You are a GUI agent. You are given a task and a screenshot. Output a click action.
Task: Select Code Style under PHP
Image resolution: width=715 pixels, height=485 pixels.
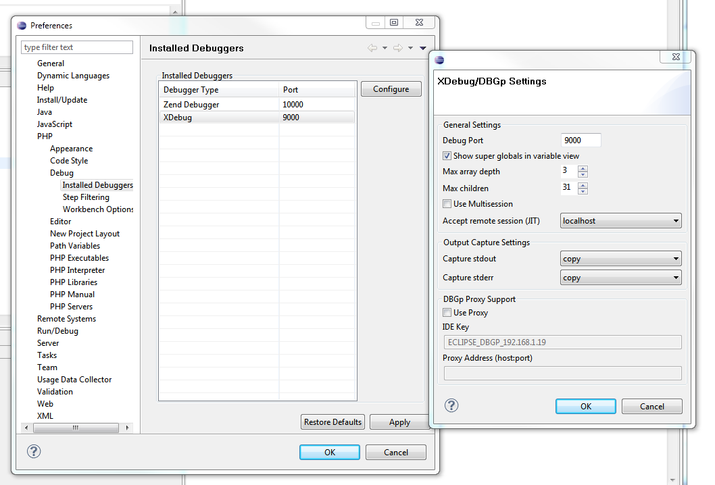[70, 161]
